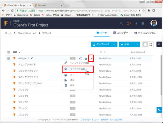Open the user profile avatar

[x=153, y=23]
